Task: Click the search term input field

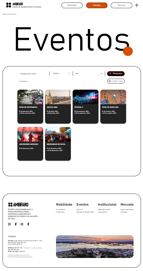Action: pyautogui.click(x=34, y=74)
